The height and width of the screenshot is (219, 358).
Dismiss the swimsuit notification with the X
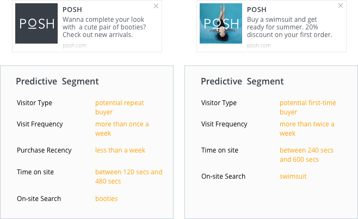(x=341, y=6)
